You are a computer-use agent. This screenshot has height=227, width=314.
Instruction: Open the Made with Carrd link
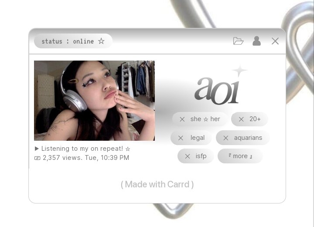157,184
